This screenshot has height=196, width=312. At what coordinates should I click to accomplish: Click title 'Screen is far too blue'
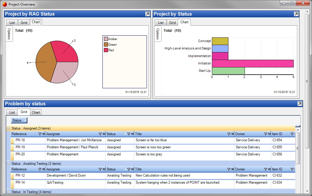(x=151, y=140)
